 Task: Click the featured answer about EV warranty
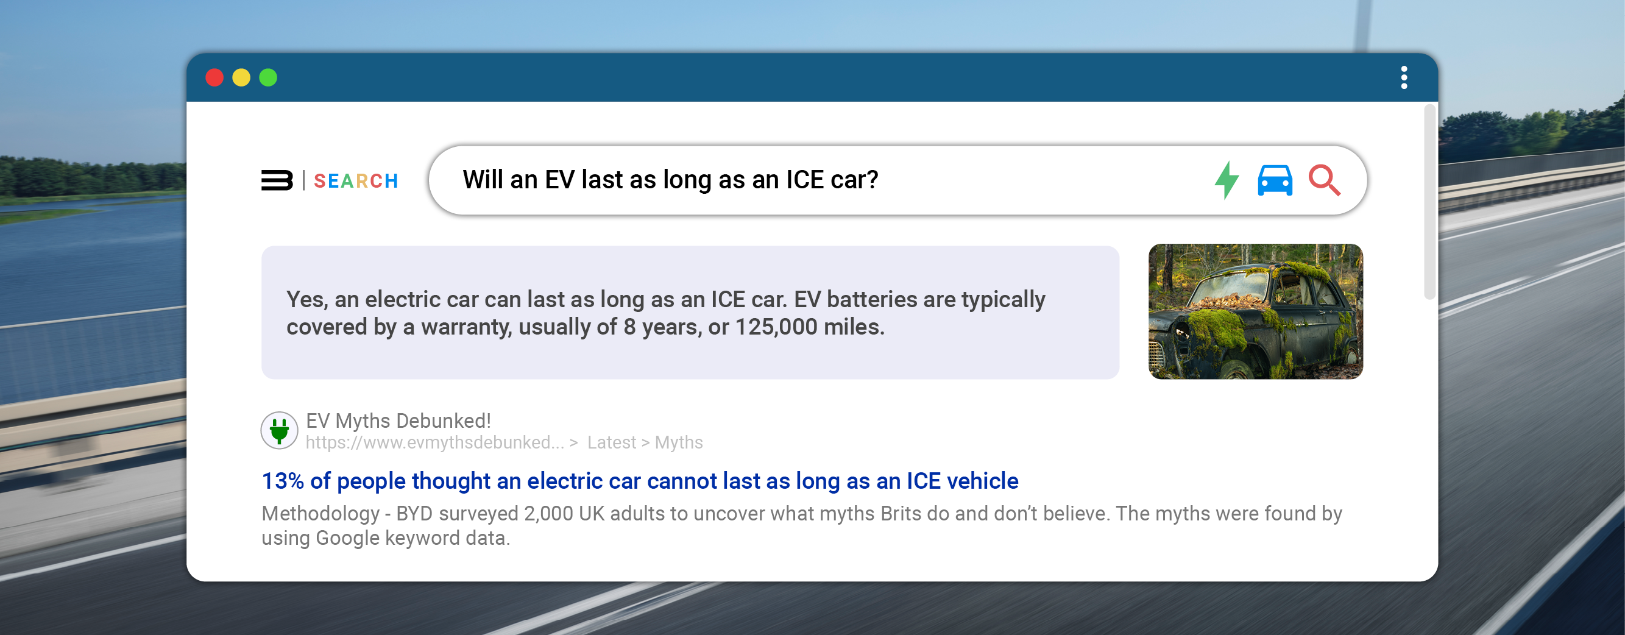point(690,313)
